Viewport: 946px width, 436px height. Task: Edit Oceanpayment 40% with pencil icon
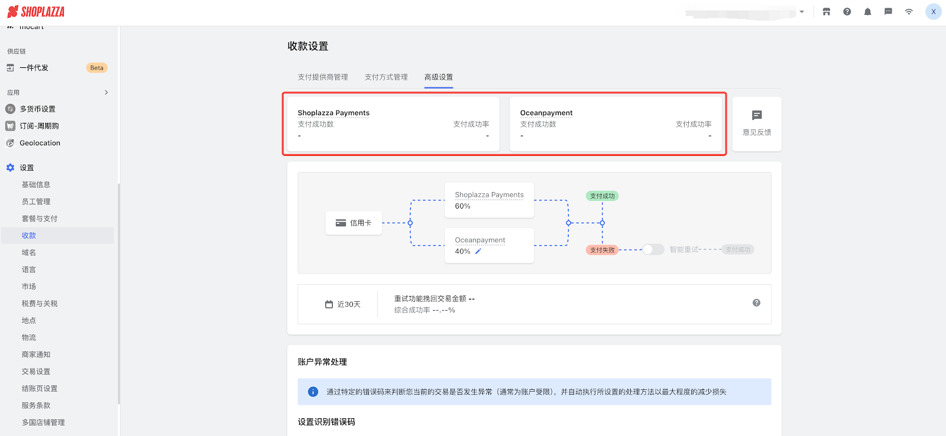click(478, 252)
